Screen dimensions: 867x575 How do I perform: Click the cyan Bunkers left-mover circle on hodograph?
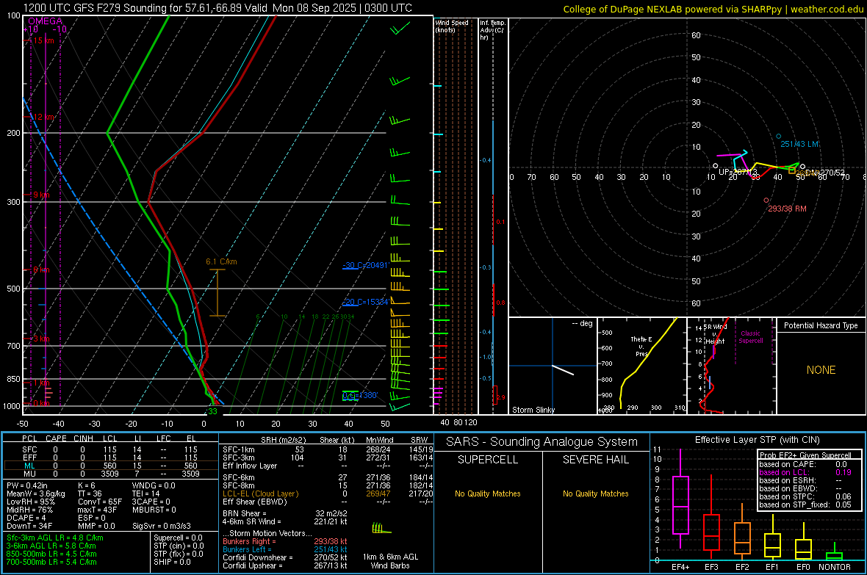tap(779, 136)
